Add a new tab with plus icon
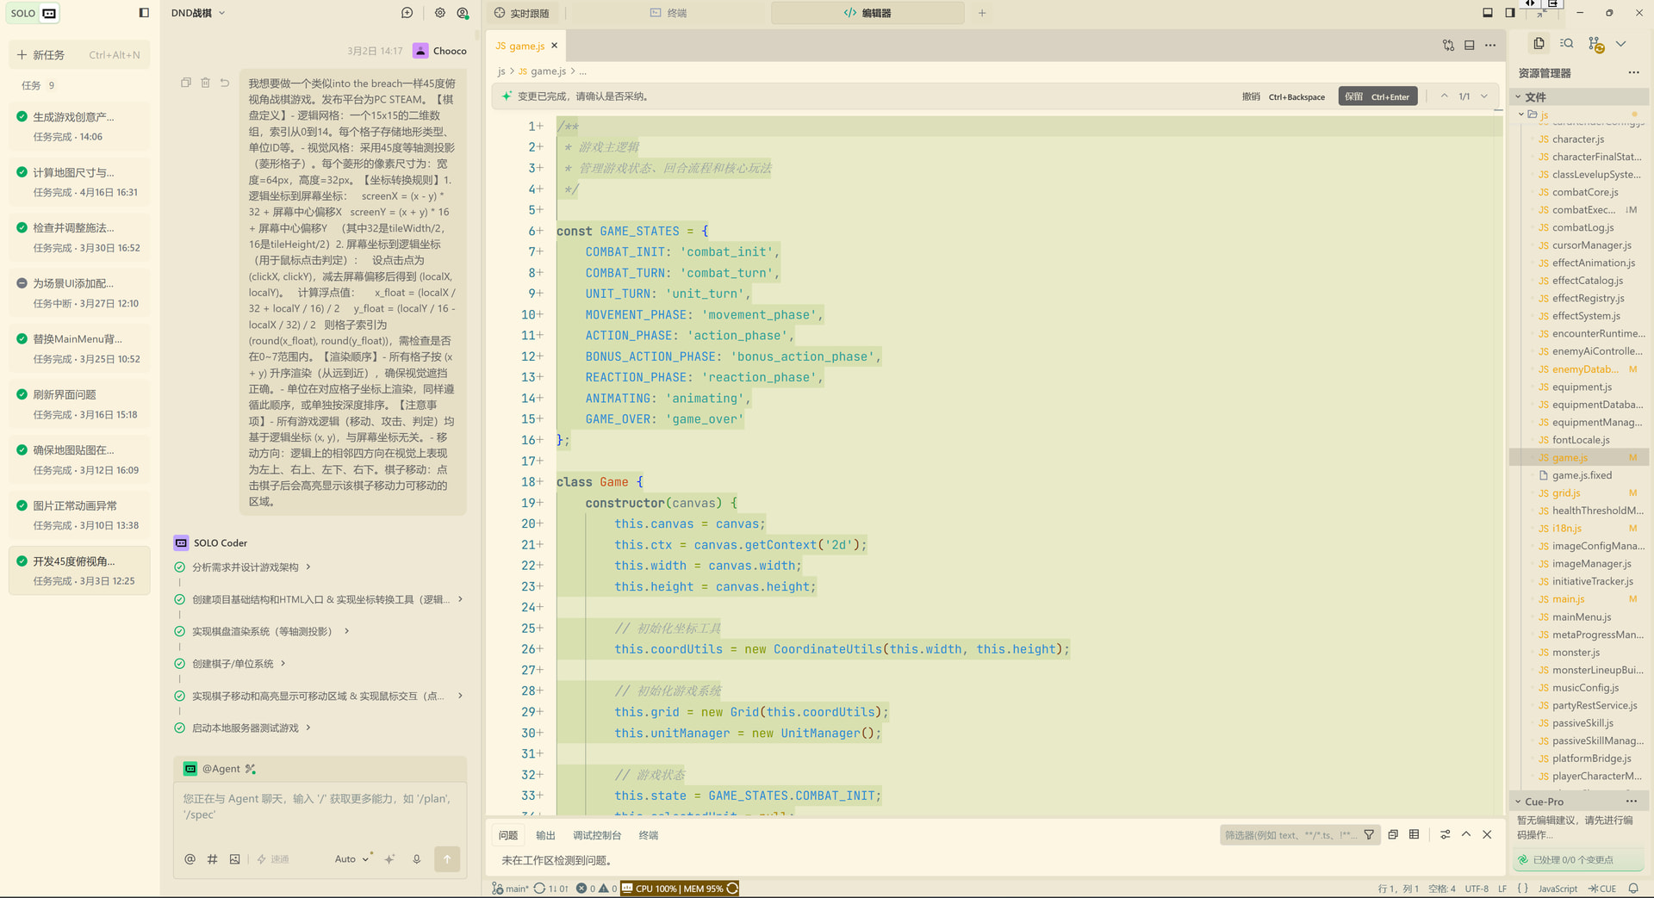 (982, 13)
